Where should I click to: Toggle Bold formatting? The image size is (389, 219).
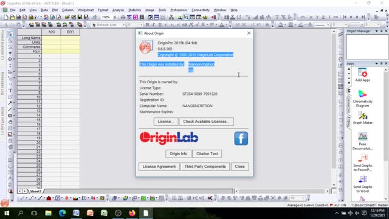pyautogui.click(x=147, y=24)
